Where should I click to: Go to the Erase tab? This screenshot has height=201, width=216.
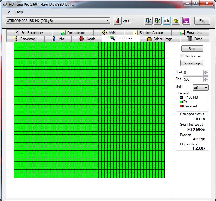click(195, 39)
